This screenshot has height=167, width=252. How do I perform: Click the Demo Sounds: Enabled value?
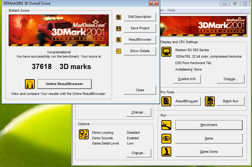(x=133, y=138)
